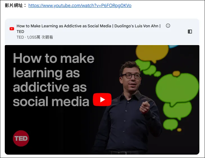Open the video title 'How to Make Learning as Addictive'
This screenshot has height=158, width=205.
[x=89, y=29]
